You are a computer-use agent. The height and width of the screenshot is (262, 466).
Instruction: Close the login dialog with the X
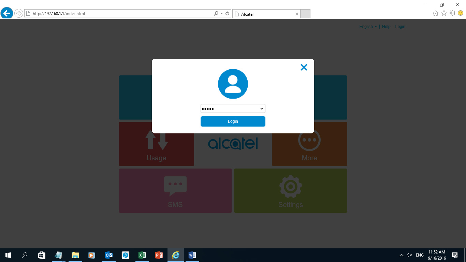point(304,67)
